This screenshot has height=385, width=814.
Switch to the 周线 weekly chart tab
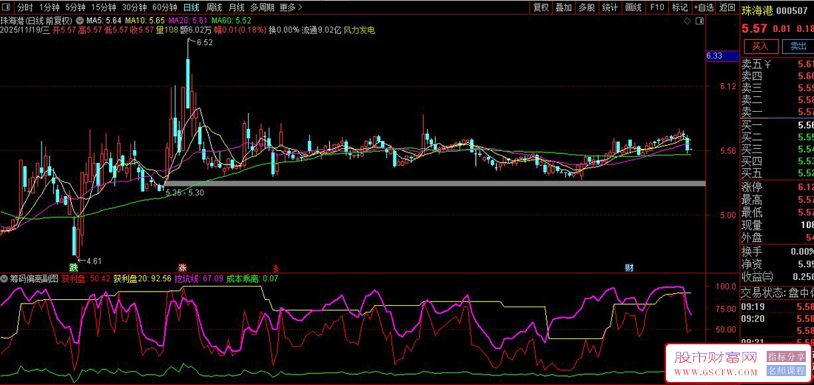pos(214,7)
